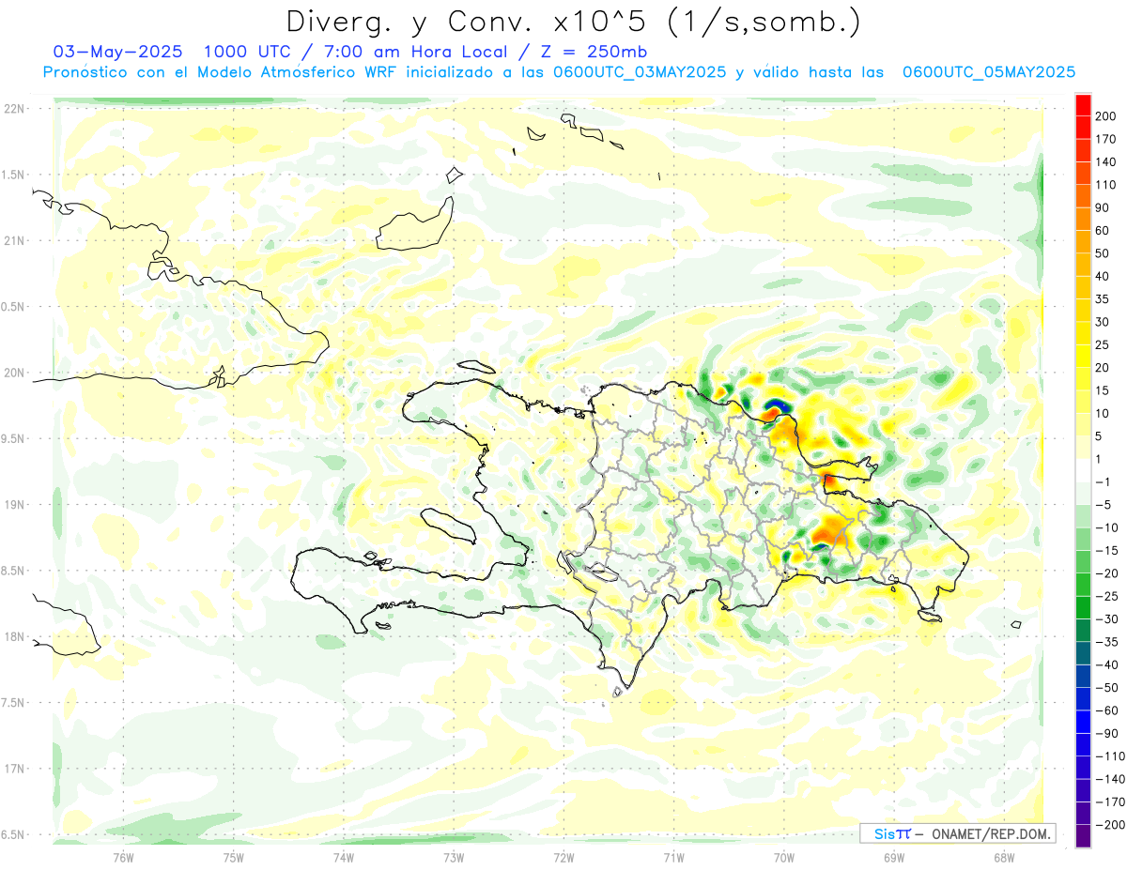Click the negative '-15' colorbar value

[1109, 550]
